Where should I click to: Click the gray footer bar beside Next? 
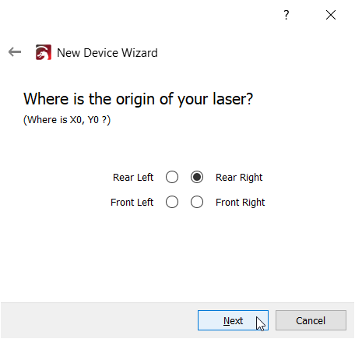pos(99,320)
